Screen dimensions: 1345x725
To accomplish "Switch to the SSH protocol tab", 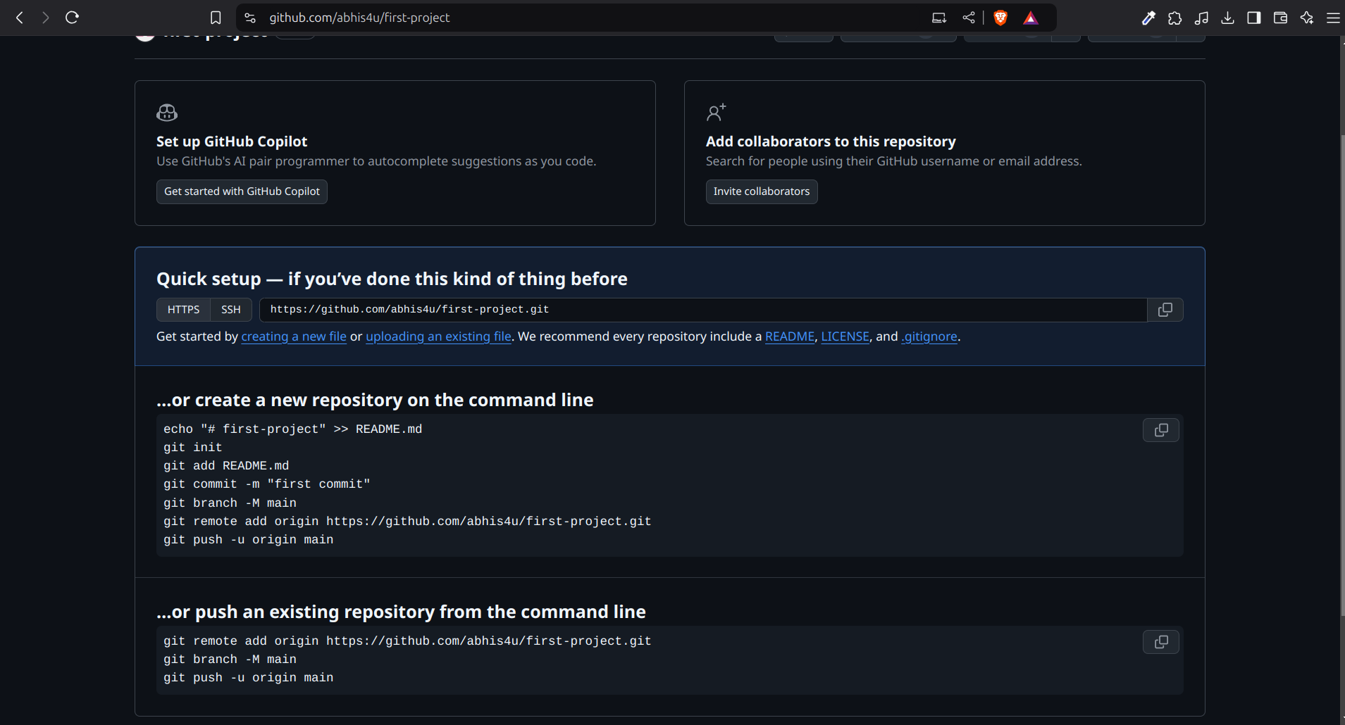I will click(x=231, y=310).
